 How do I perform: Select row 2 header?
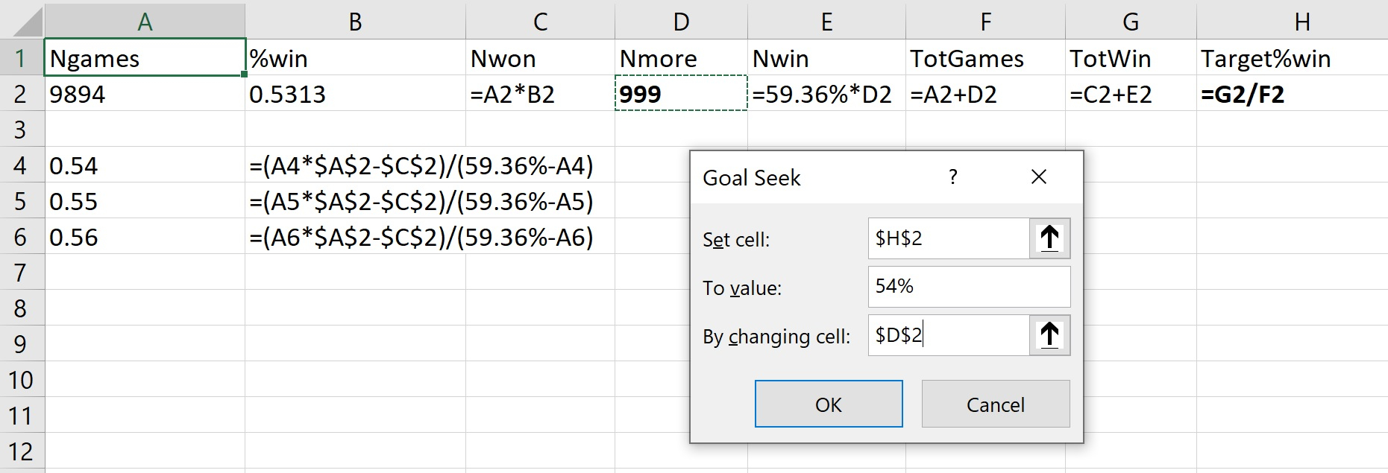21,94
